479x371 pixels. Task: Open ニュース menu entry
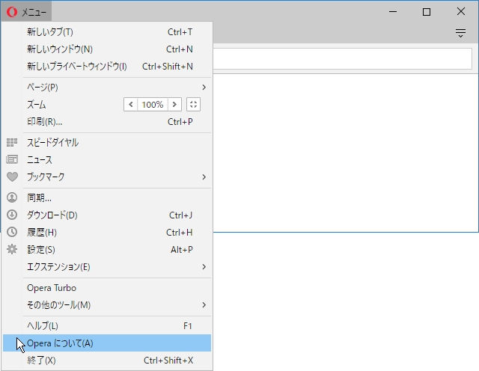[x=107, y=160]
